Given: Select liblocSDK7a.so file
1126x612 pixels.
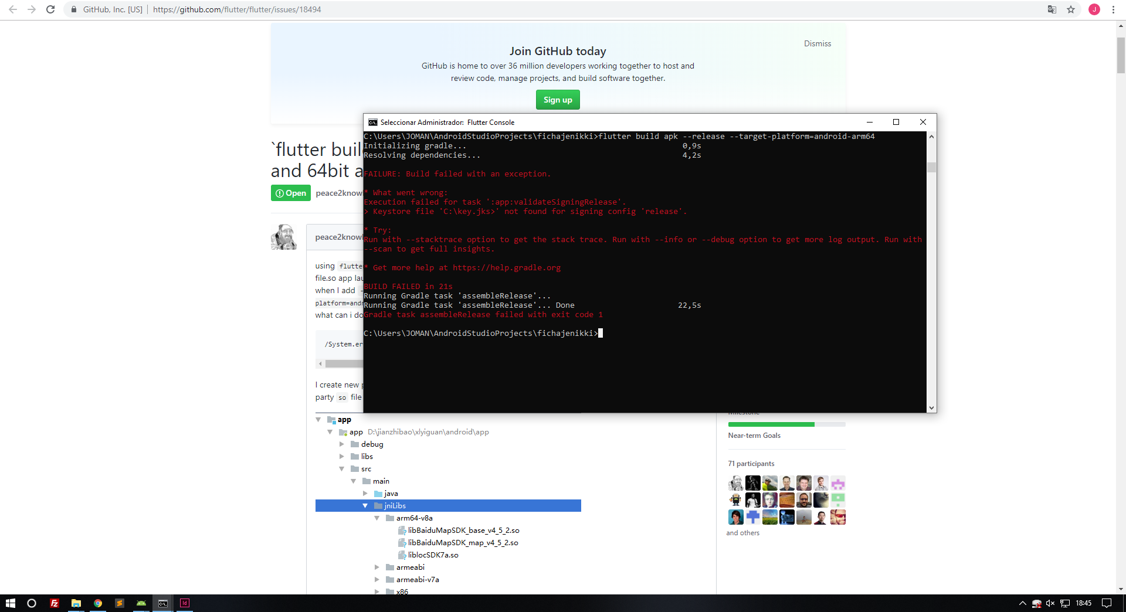Looking at the screenshot, I should (x=433, y=555).
